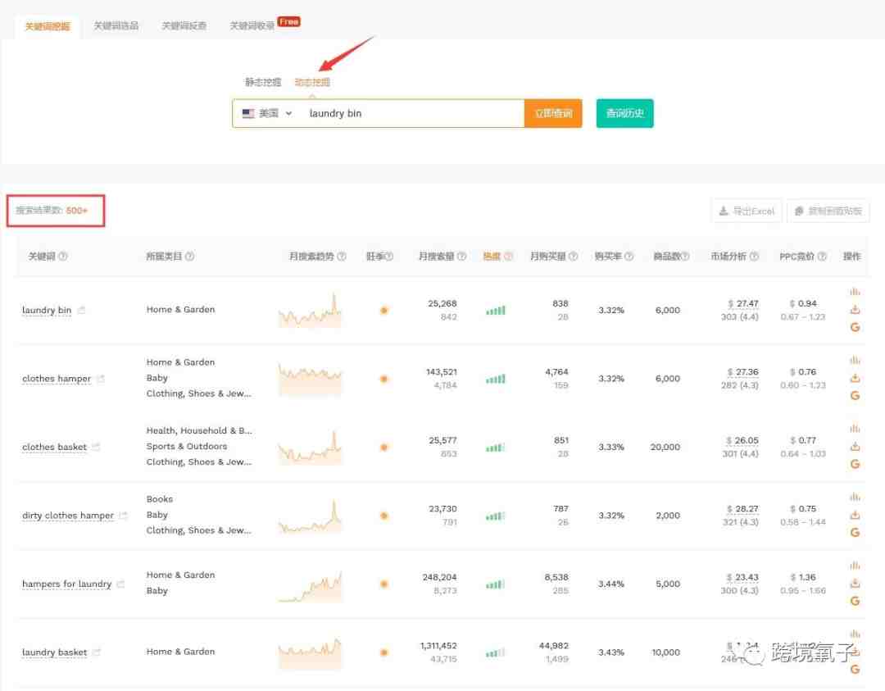Viewport: 885px width, 691px height.
Task: Click the Google icon in clothes basket row
Action: pyautogui.click(x=855, y=464)
